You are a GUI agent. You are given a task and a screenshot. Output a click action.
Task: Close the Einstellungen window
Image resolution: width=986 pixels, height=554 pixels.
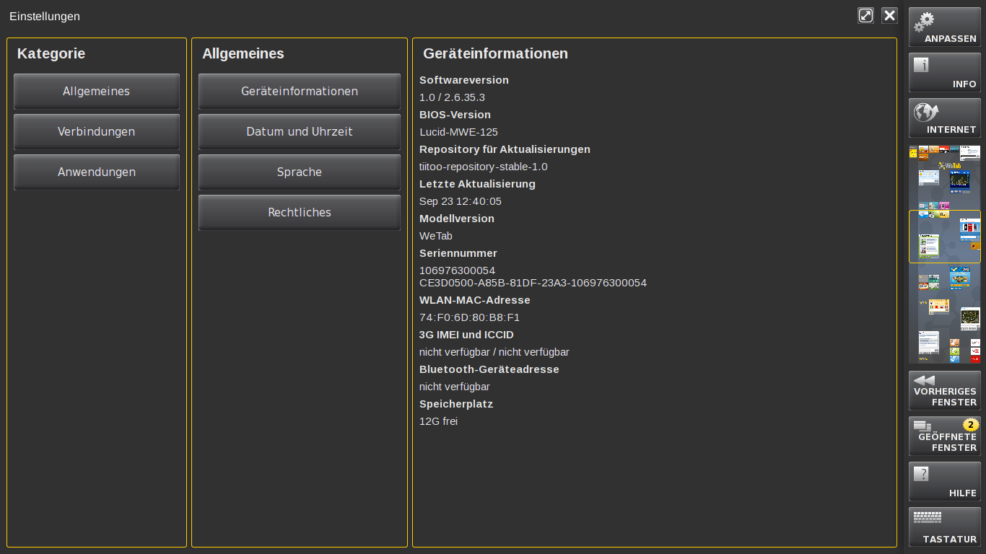[889, 15]
